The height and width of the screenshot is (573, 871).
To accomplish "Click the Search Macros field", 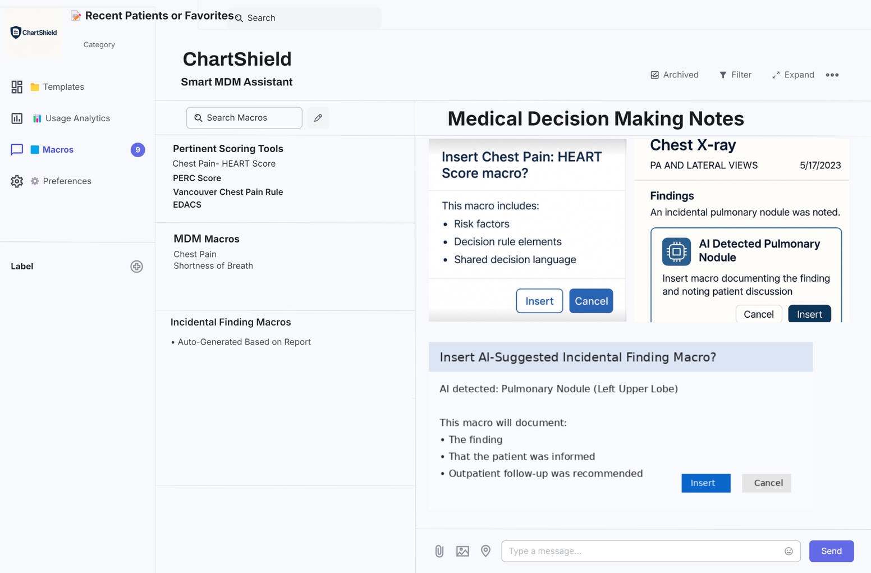I will coord(244,118).
